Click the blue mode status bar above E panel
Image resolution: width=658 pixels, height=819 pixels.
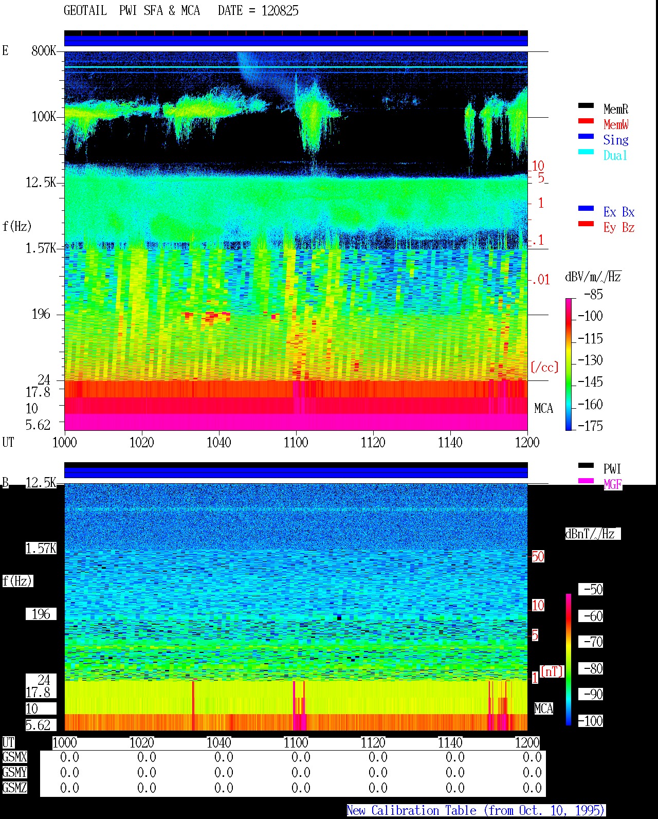point(296,41)
